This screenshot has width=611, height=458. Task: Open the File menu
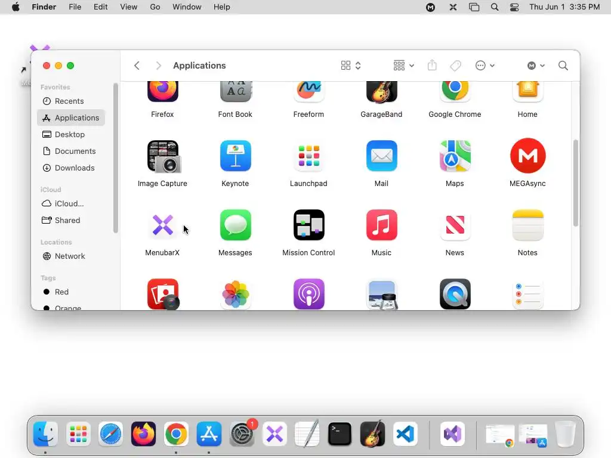point(75,7)
